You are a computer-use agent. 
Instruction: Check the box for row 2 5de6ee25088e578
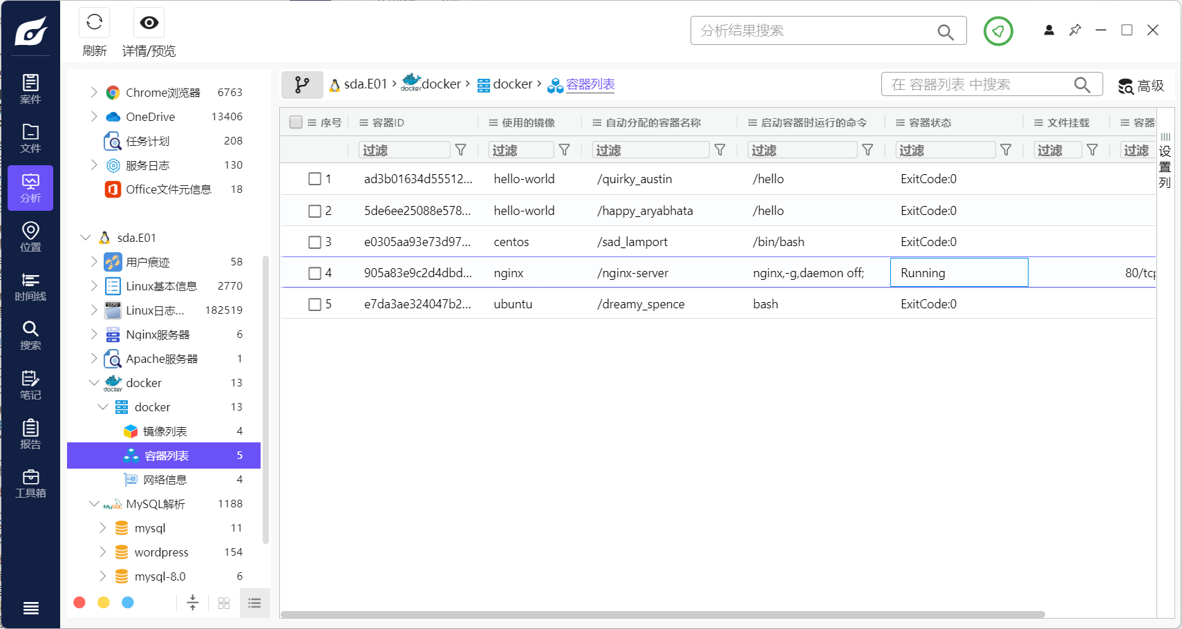(x=315, y=211)
